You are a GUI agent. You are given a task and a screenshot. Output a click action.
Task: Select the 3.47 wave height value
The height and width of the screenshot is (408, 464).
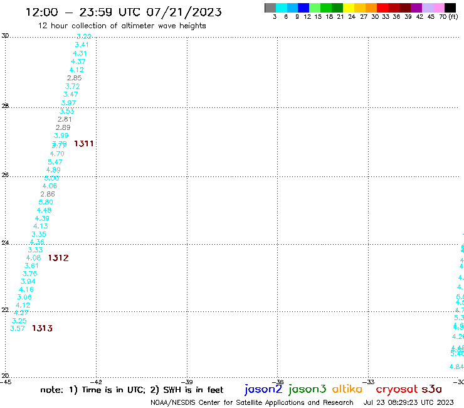point(71,95)
